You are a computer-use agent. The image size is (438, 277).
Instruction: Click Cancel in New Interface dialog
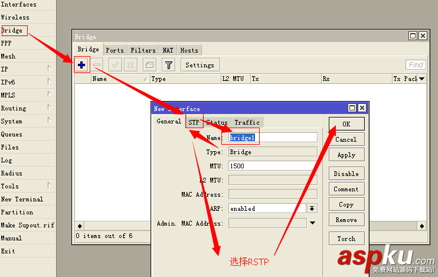coord(347,139)
